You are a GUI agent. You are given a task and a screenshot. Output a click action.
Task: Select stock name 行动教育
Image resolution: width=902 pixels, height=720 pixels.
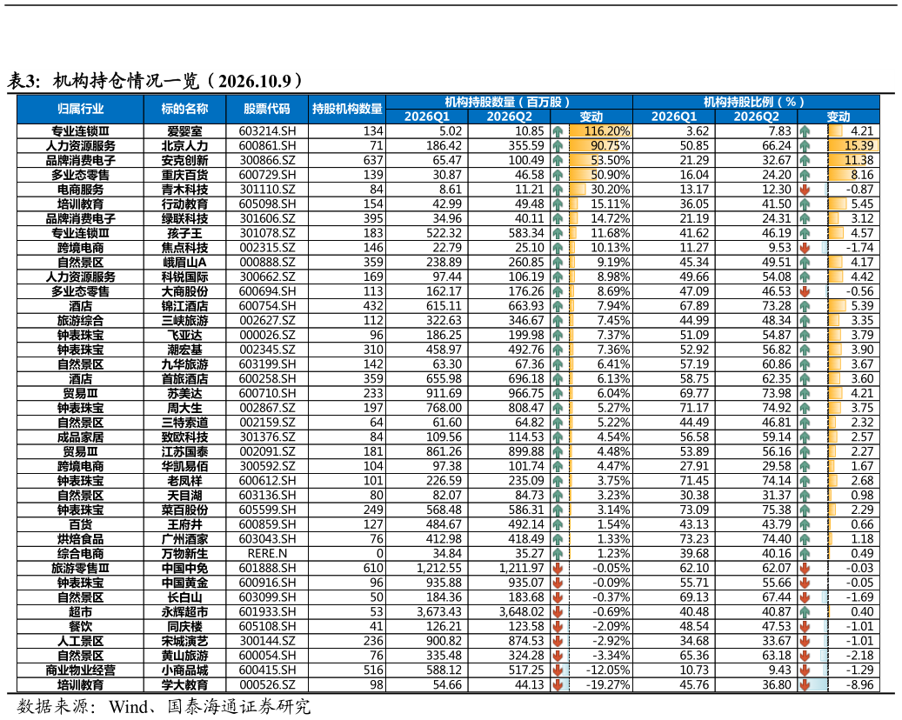pos(184,204)
